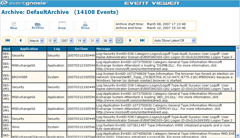Click Application log cell in ABV_DG.DLL row
240x138 pixels.
[57, 97]
